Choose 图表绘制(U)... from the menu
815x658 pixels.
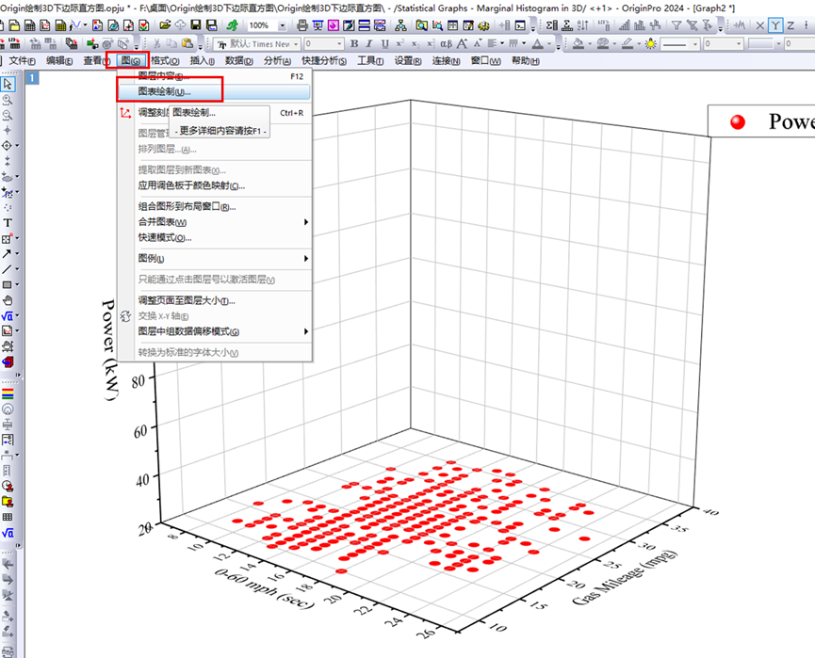click(x=214, y=92)
